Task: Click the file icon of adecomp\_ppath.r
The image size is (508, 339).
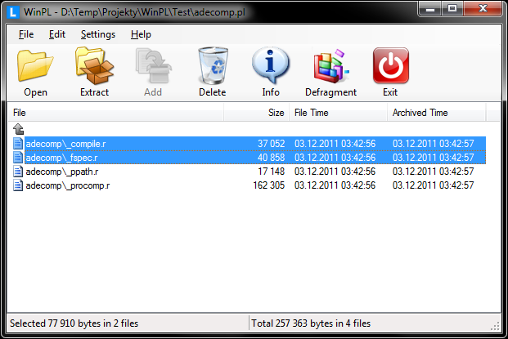Action: pos(18,172)
